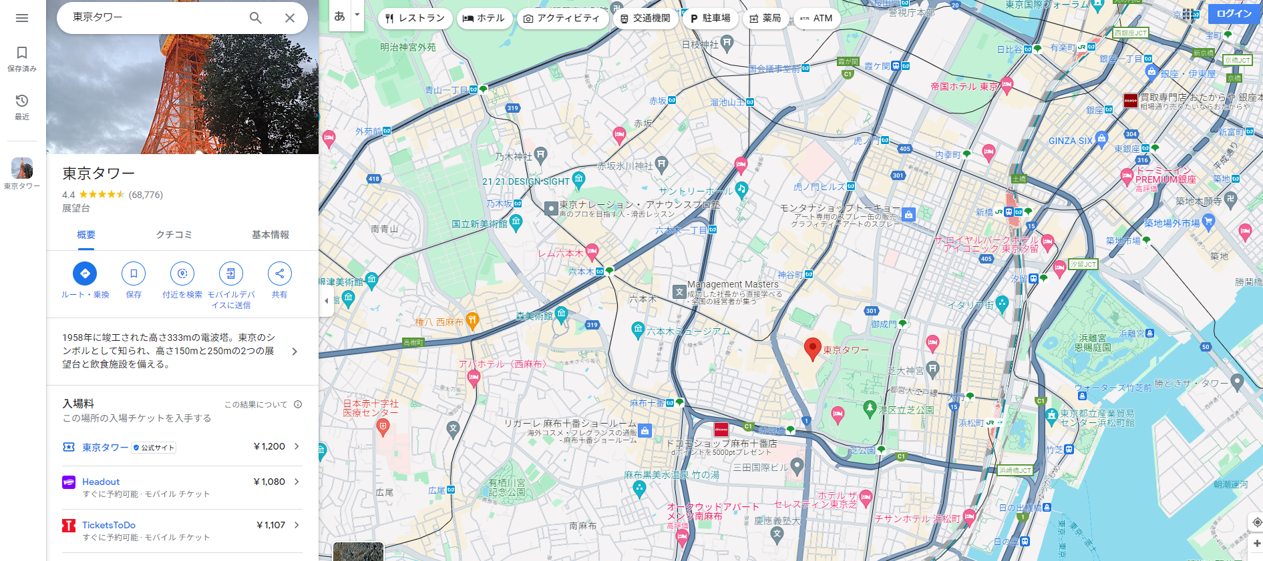Switch to the クチコミ reviews tab
1263x561 pixels.
pyautogui.click(x=174, y=235)
